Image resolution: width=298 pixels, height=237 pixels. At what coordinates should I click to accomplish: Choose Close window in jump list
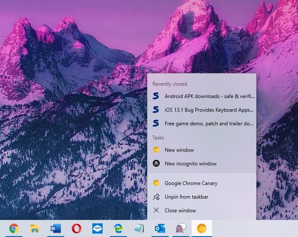[202, 210]
